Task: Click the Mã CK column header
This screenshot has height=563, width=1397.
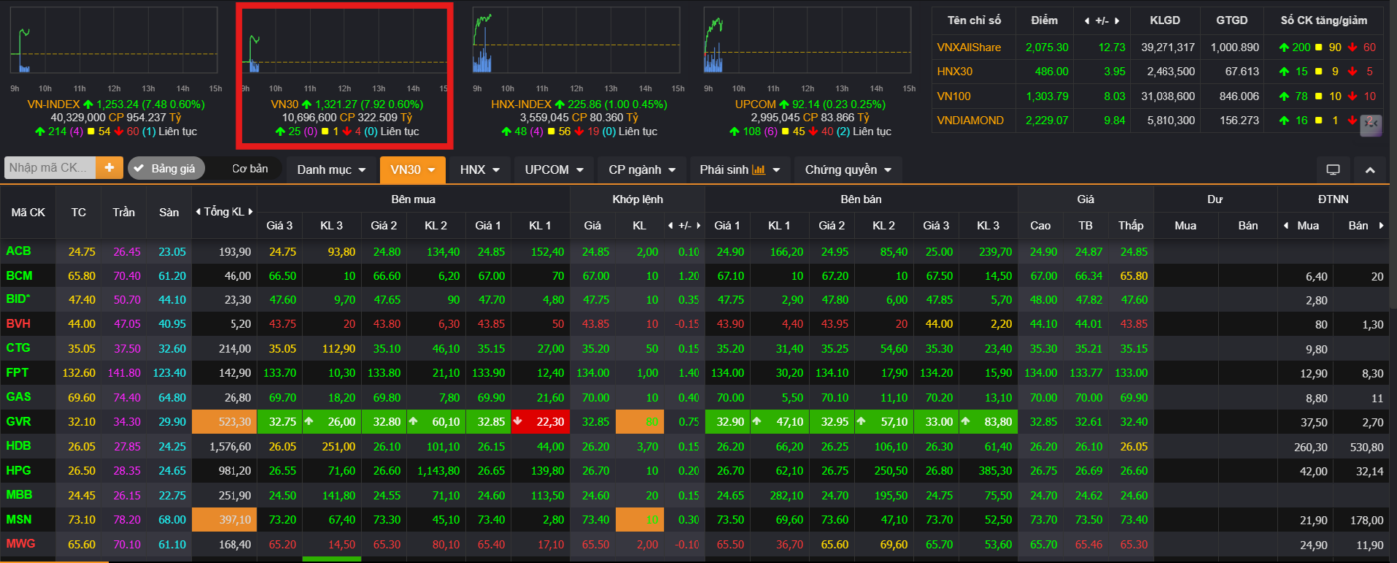Action: pyautogui.click(x=28, y=212)
